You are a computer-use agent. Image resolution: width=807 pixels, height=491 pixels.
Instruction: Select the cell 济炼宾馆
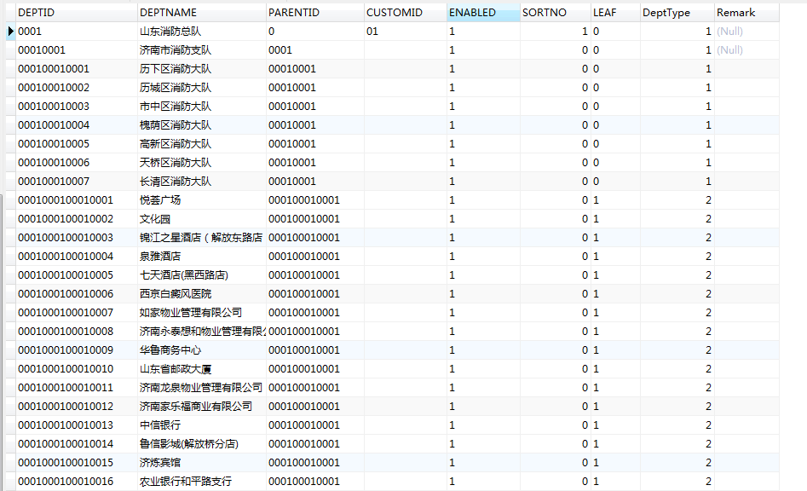(x=202, y=463)
